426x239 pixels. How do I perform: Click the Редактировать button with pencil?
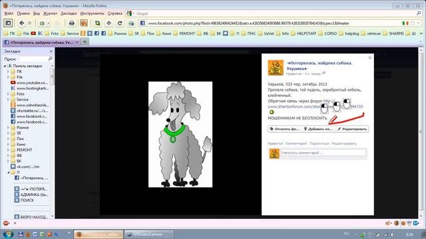click(x=352, y=129)
